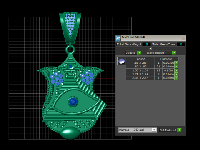This screenshot has width=200, height=150.
Task: Click the Diamond column header
Action: (x=166, y=59)
